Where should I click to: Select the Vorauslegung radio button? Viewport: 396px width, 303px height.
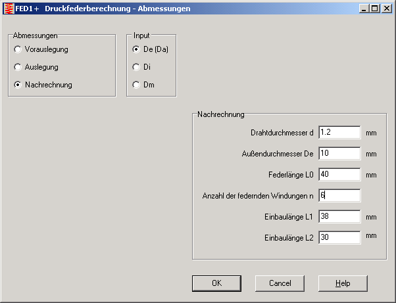(x=18, y=49)
